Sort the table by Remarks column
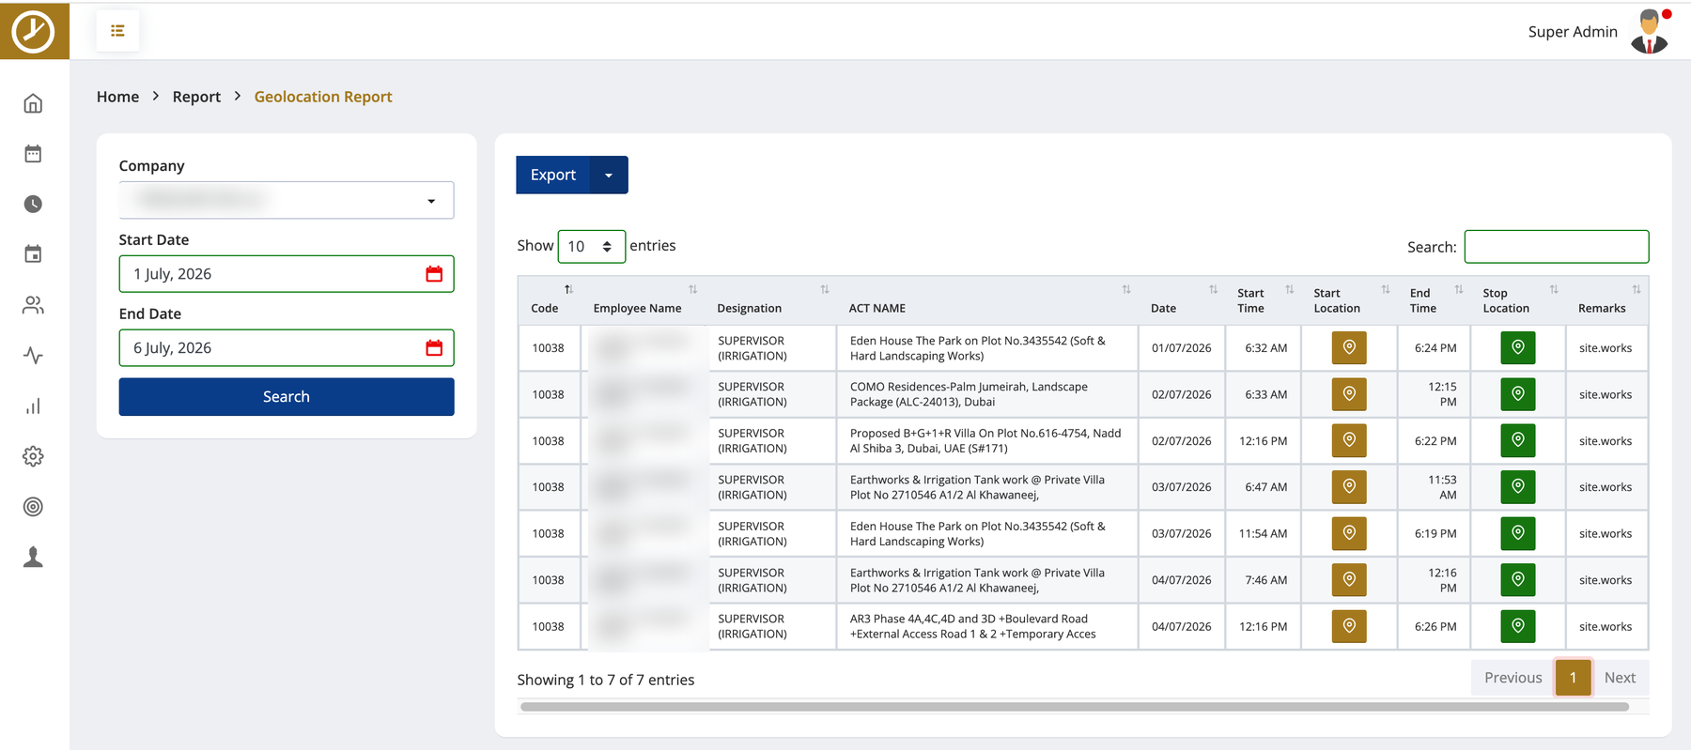Image resolution: width=1691 pixels, height=750 pixels. [1607, 299]
